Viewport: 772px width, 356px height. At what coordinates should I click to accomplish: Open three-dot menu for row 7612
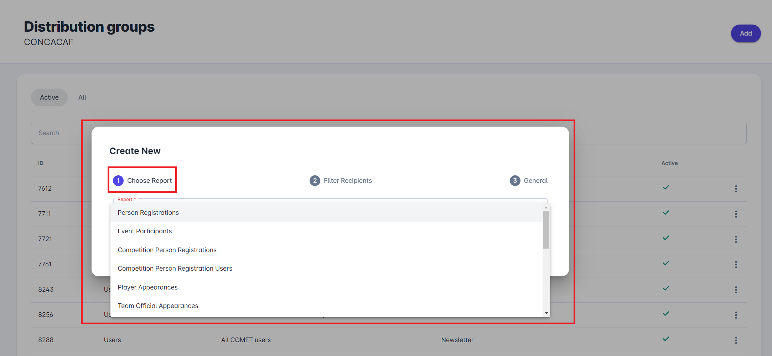pos(736,189)
